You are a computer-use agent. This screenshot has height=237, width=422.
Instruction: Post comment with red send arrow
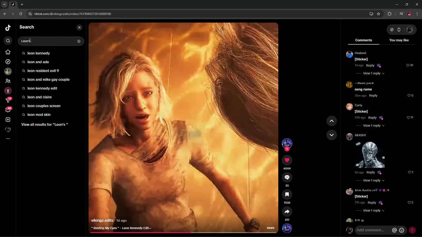[412, 230]
